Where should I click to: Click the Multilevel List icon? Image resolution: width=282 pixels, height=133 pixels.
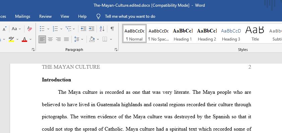(x=68, y=28)
